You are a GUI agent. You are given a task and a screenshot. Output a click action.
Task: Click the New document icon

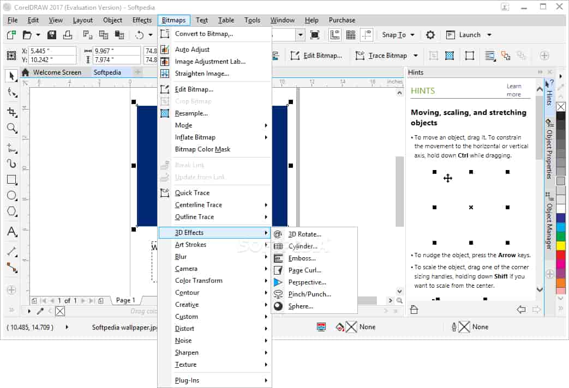(x=11, y=35)
